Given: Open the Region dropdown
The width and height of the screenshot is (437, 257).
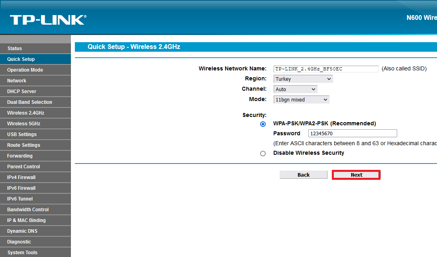Looking at the screenshot, I should pyautogui.click(x=303, y=78).
